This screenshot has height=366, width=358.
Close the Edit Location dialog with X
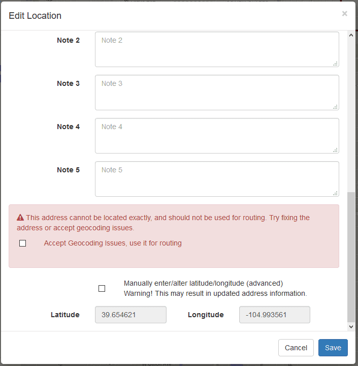[344, 14]
